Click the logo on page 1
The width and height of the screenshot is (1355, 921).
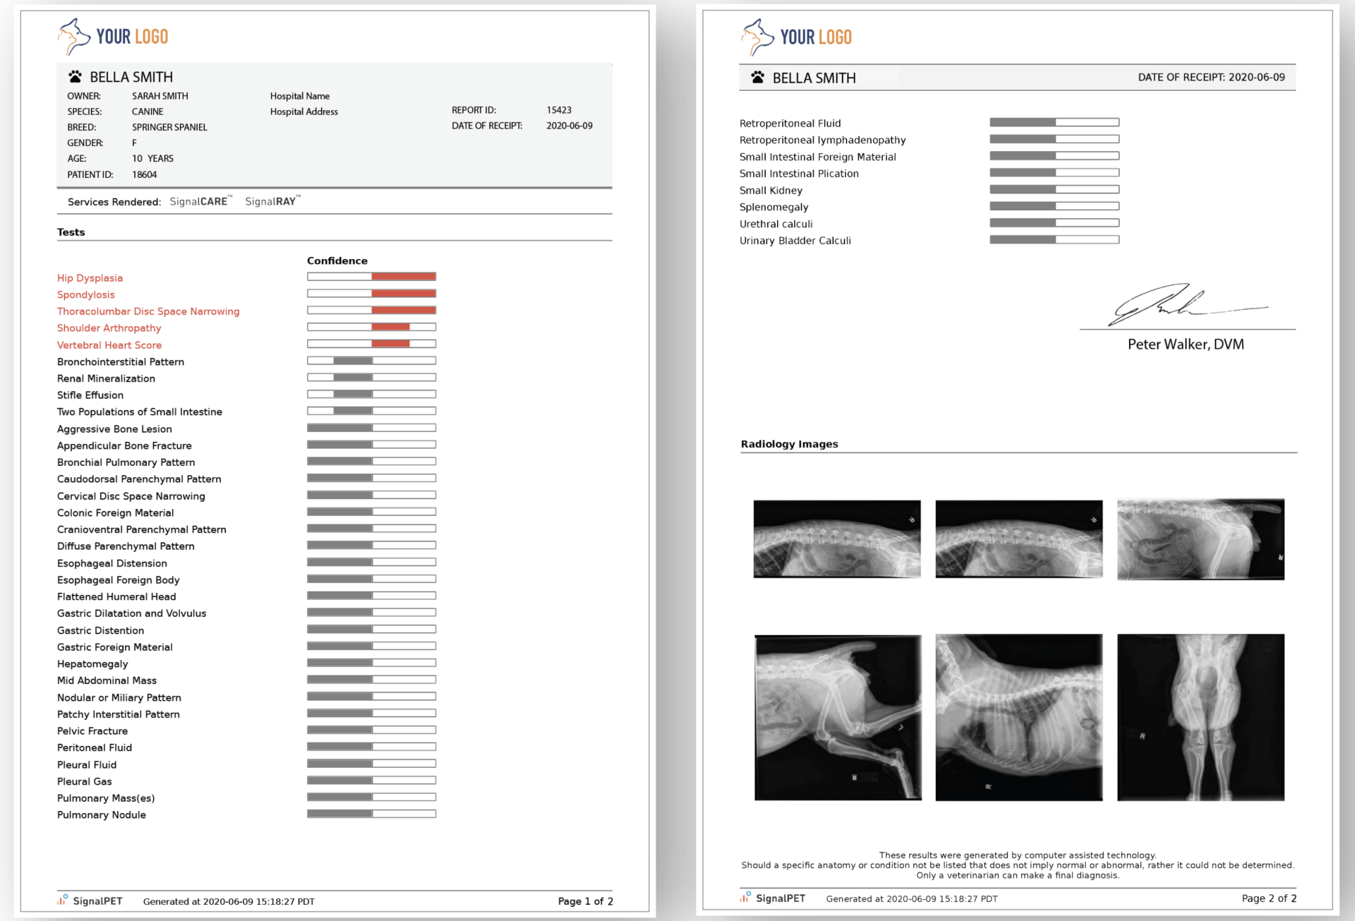113,37
